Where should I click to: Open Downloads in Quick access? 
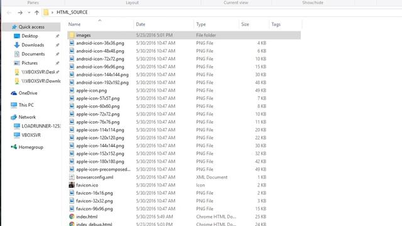point(33,45)
